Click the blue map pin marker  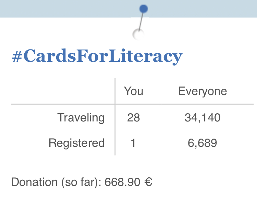(144, 9)
